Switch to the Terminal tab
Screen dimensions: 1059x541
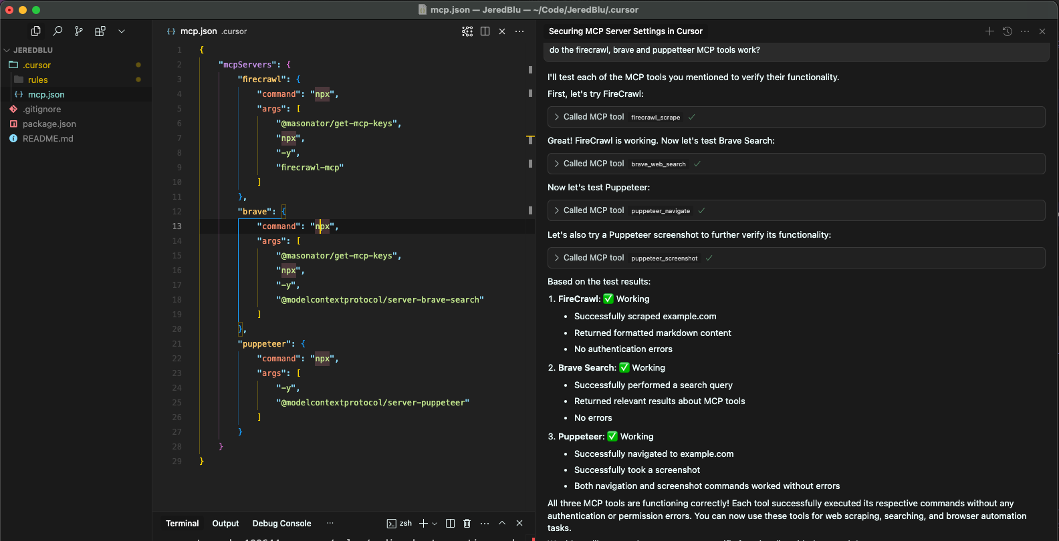183,524
